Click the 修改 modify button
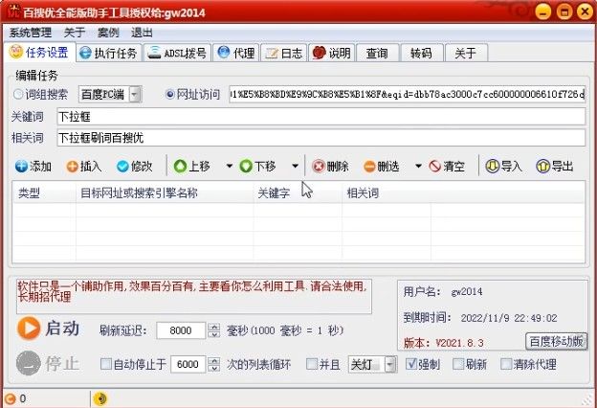 click(x=135, y=167)
